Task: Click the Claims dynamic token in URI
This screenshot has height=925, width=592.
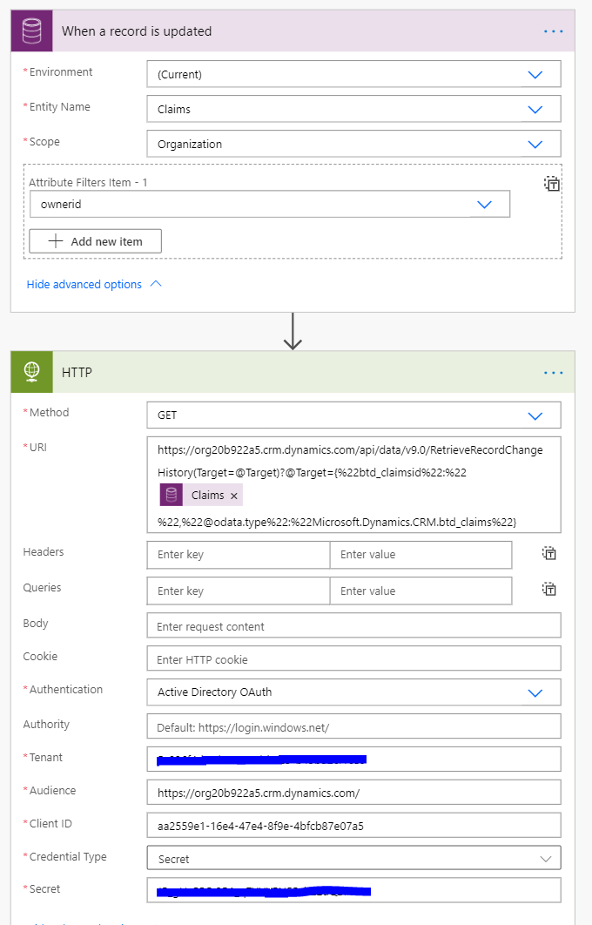Action: 201,495
